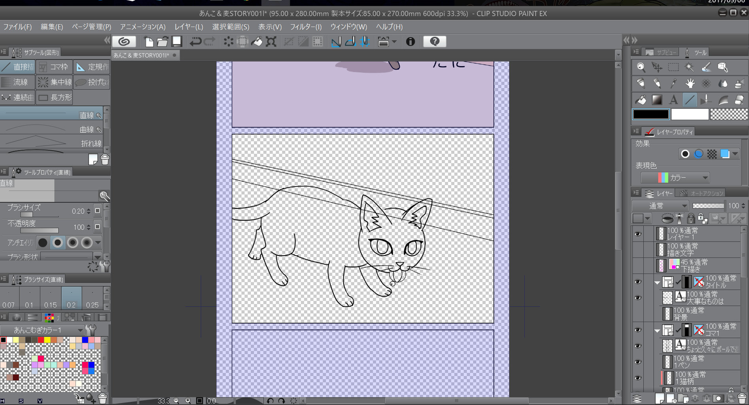Hide the タイトル folder layer

tap(637, 282)
